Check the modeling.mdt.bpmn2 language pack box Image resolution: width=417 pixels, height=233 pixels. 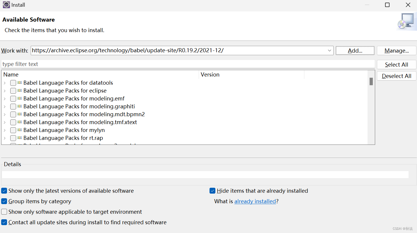(x=13, y=114)
